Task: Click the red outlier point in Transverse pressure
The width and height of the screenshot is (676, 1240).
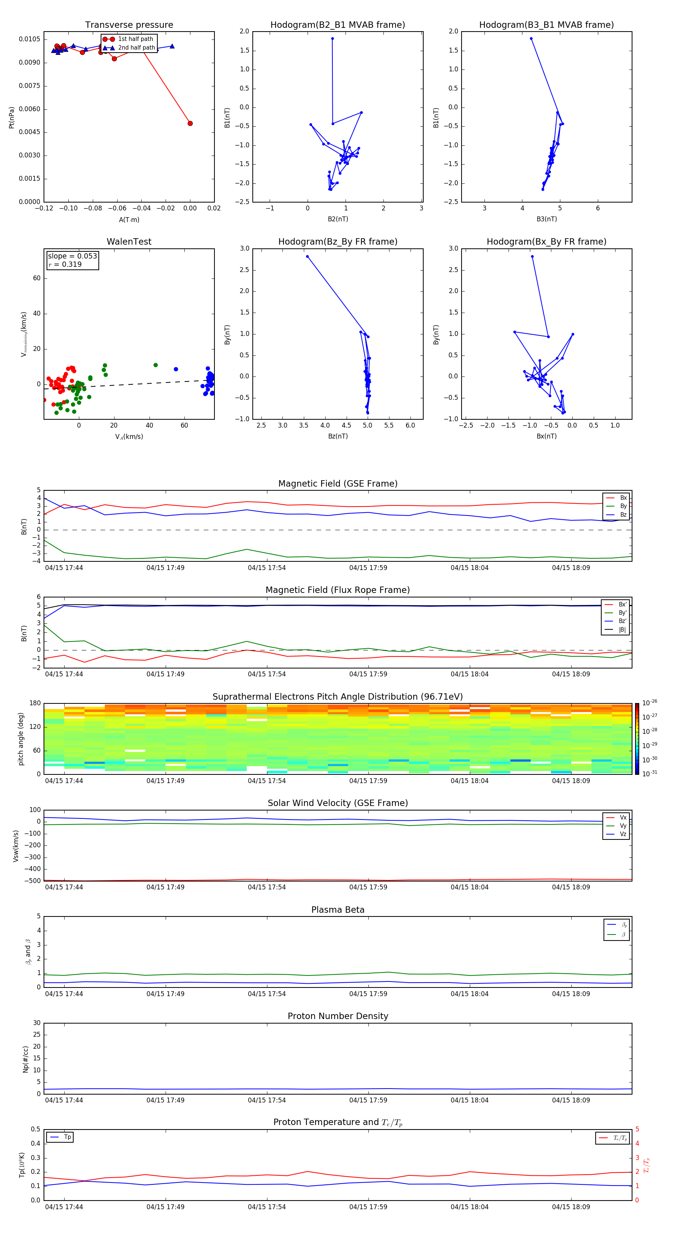Action: pyautogui.click(x=190, y=124)
